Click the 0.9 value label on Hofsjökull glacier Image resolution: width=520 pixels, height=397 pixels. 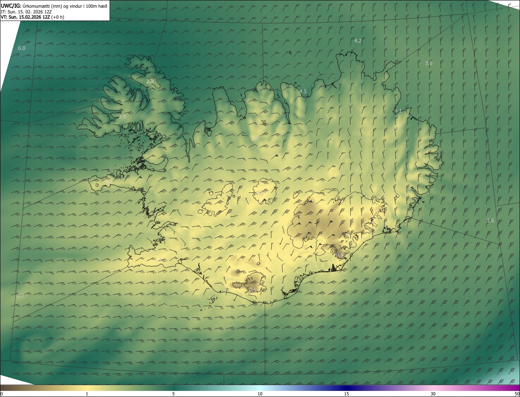coord(260,193)
